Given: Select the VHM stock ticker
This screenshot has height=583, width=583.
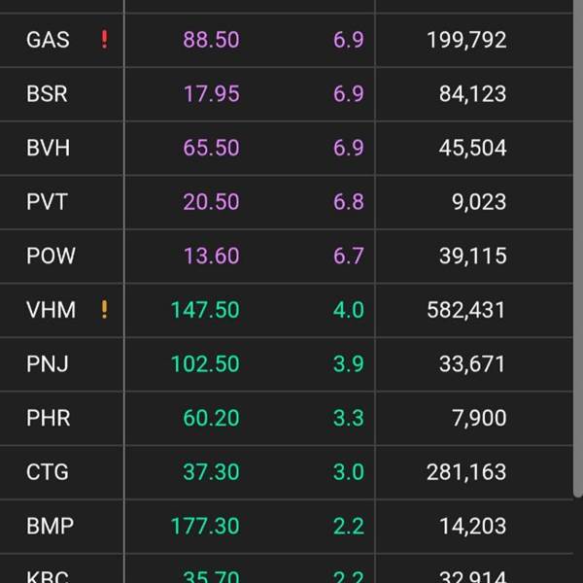Looking at the screenshot, I should coord(51,310).
